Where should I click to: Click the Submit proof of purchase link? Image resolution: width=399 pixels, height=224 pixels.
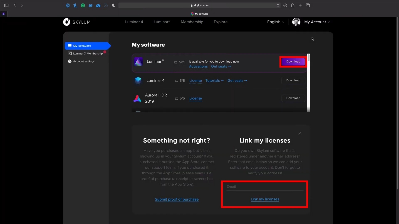[x=177, y=199]
